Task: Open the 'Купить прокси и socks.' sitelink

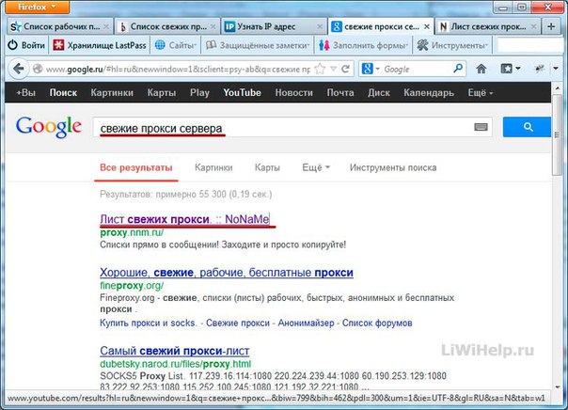Action: (x=149, y=323)
